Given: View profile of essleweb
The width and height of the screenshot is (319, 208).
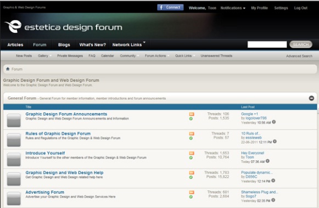Looking at the screenshot, I should (x=254, y=138).
